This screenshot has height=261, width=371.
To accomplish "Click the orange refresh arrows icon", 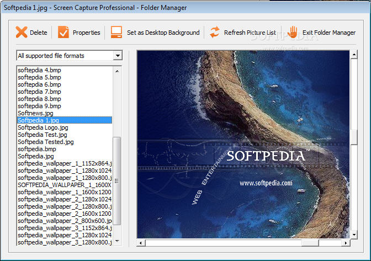I will tap(215, 32).
